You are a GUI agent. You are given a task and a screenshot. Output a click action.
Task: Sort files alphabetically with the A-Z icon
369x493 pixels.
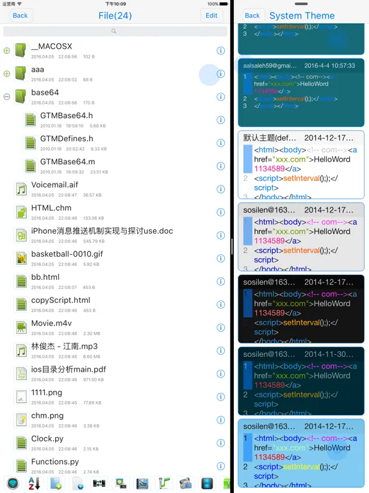34,483
